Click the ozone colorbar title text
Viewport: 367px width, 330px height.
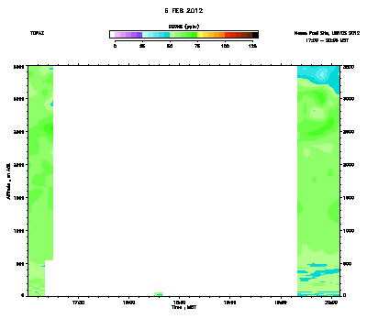[x=183, y=27]
